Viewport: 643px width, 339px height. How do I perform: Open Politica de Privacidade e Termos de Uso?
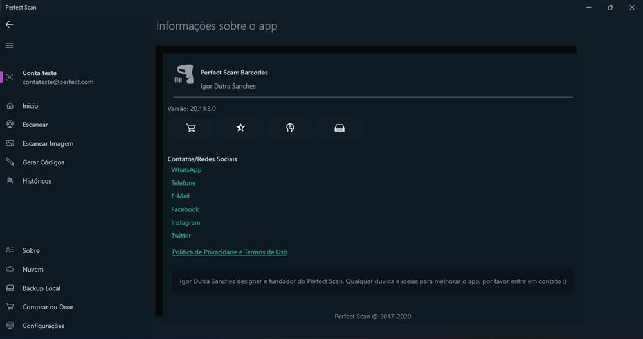[x=230, y=252]
